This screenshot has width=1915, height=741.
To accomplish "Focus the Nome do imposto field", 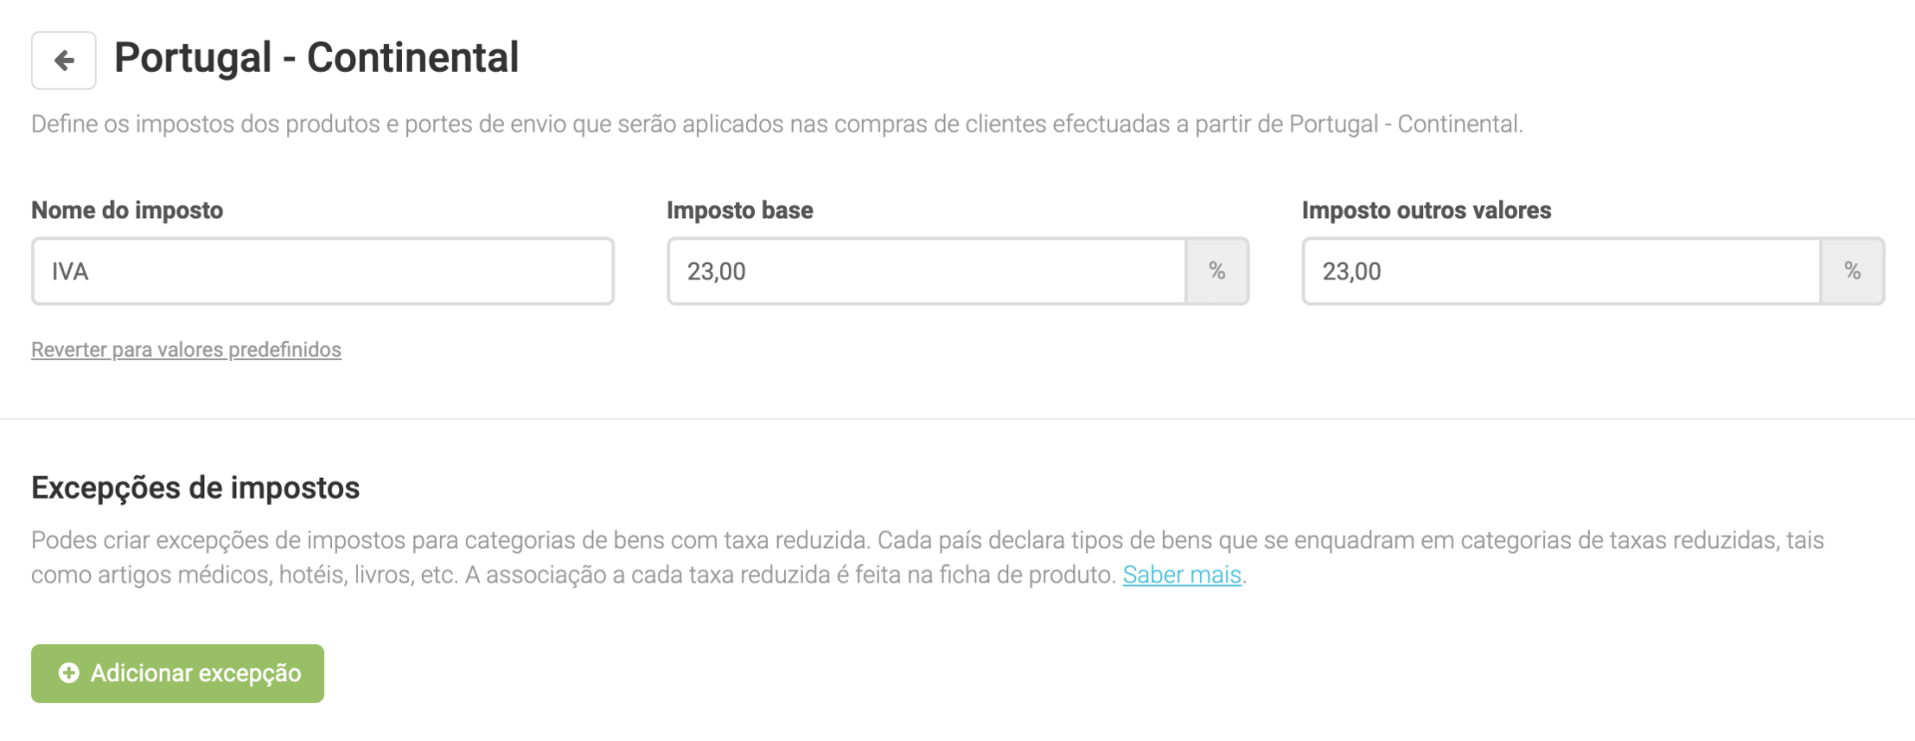I will click(322, 271).
